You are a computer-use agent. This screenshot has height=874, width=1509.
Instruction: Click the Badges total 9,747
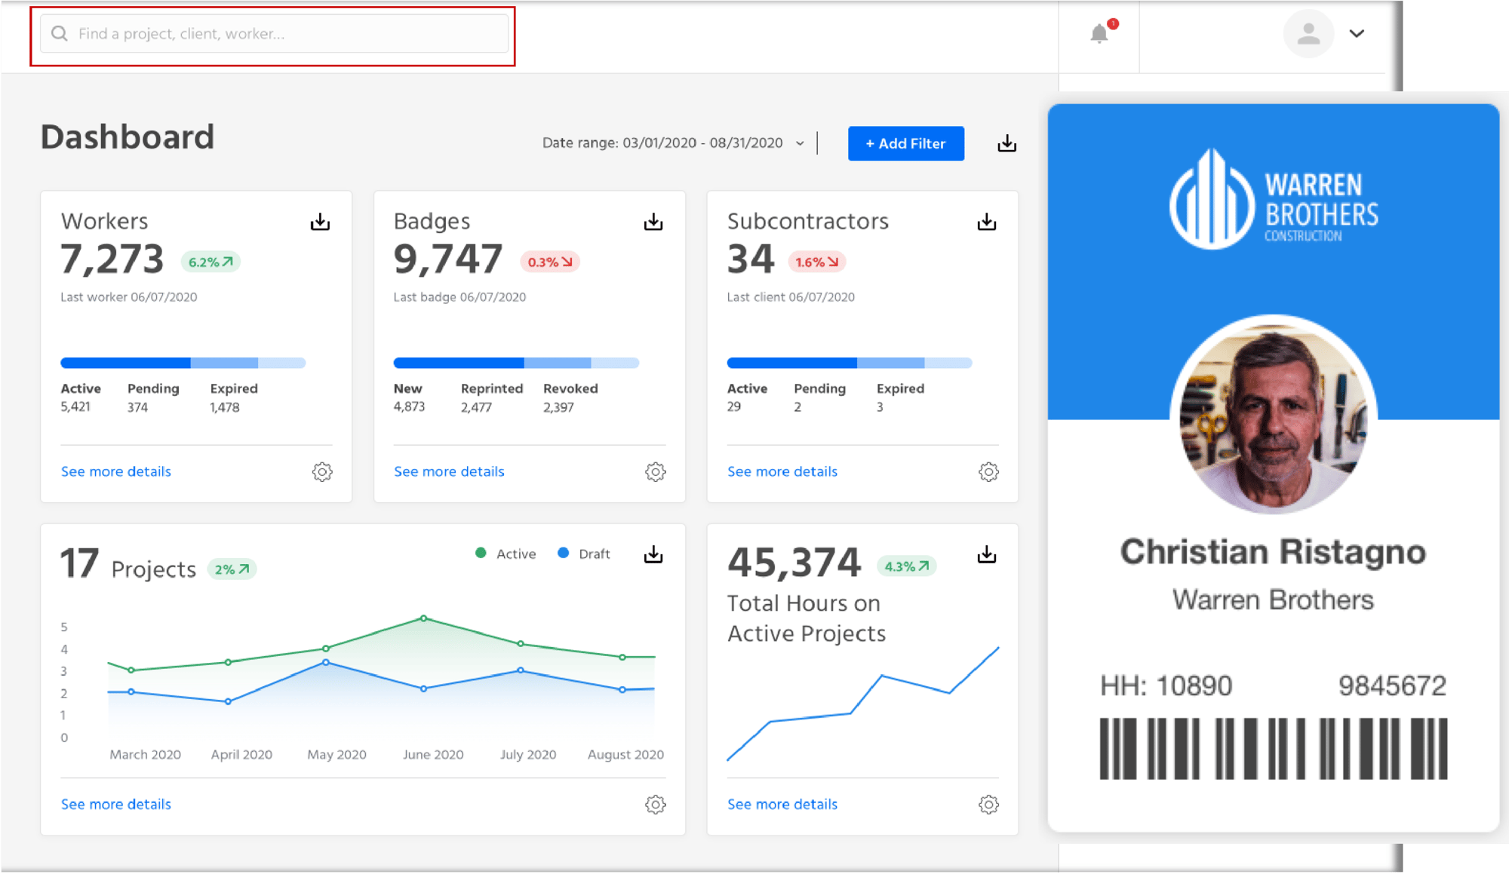click(x=448, y=259)
